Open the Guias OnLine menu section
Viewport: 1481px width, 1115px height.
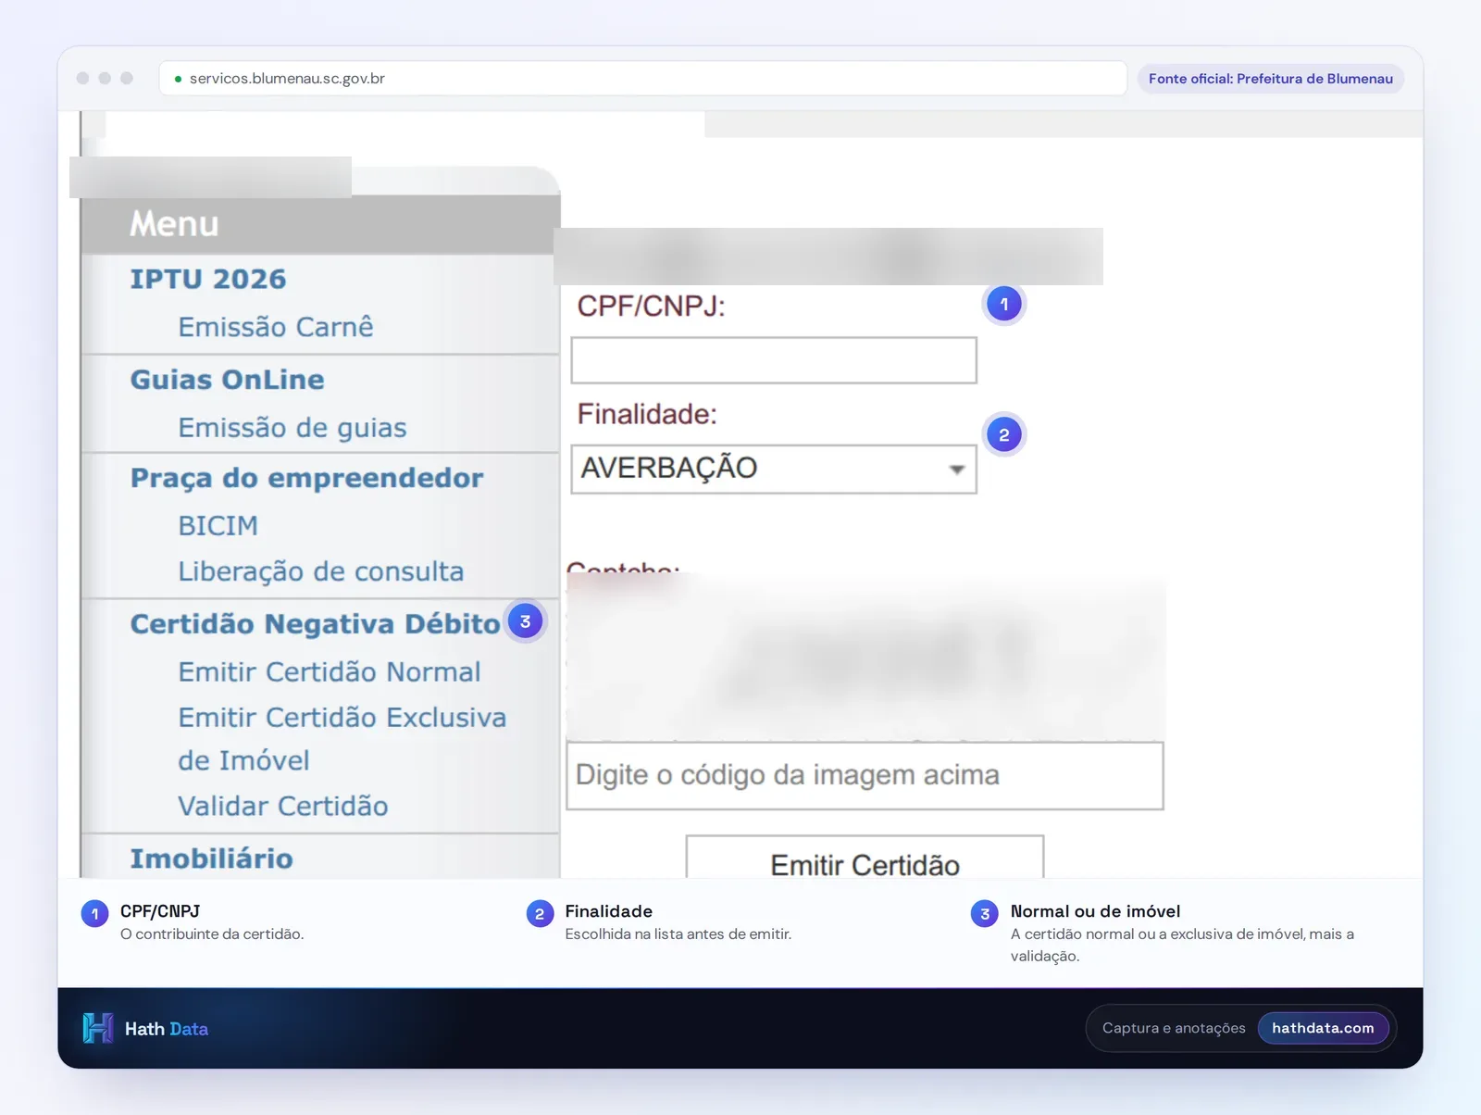(x=228, y=380)
